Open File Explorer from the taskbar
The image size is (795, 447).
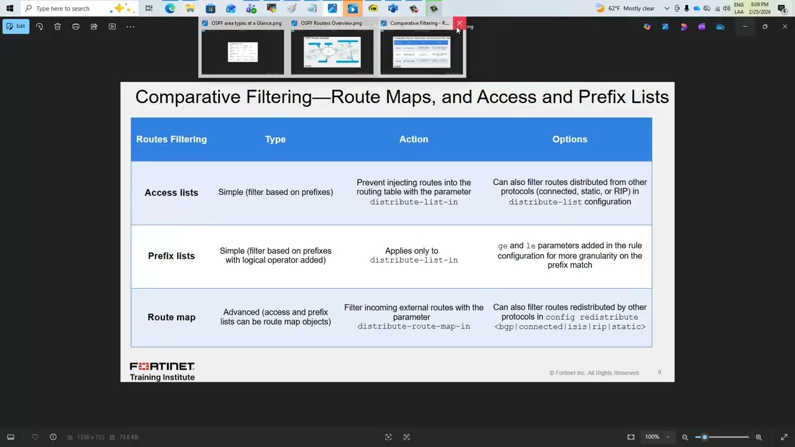(x=190, y=8)
